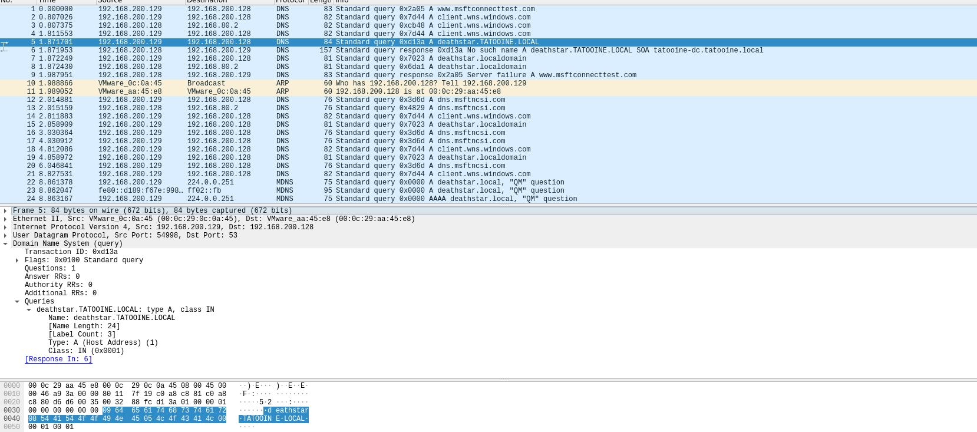
Task: Select packet 2 at time 0.807026
Action: (488, 18)
